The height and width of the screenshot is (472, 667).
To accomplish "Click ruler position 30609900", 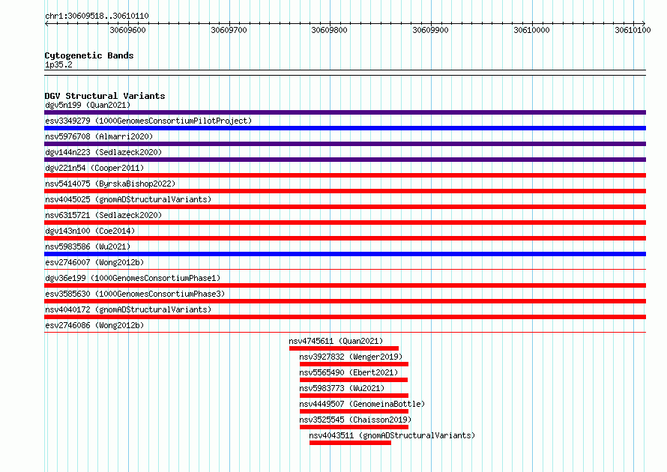I will 430,30.
